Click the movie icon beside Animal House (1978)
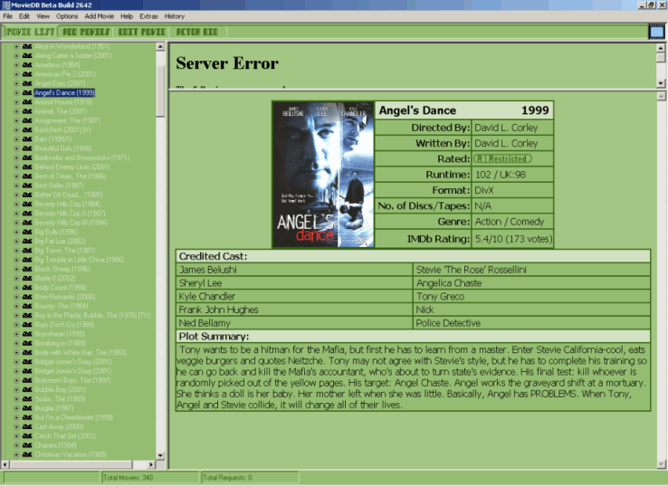The height and width of the screenshot is (487, 668). point(27,101)
